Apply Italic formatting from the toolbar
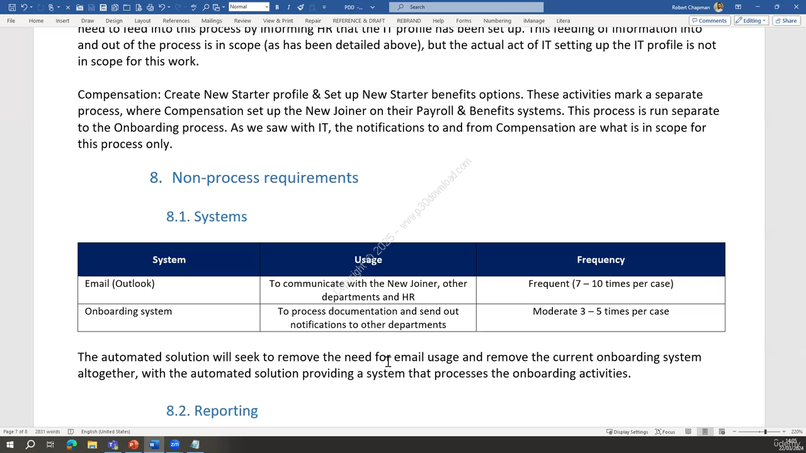The width and height of the screenshot is (806, 453). click(288, 7)
